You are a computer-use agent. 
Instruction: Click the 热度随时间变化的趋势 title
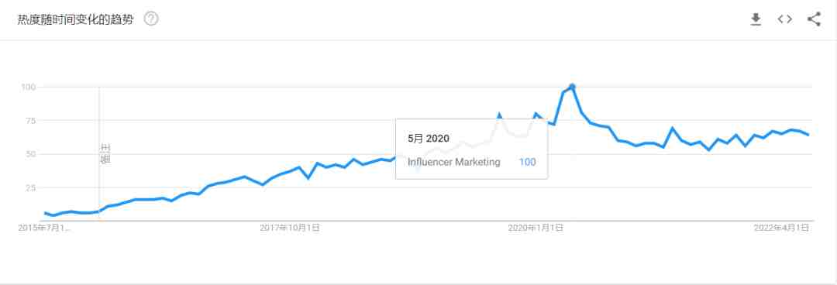(75, 19)
